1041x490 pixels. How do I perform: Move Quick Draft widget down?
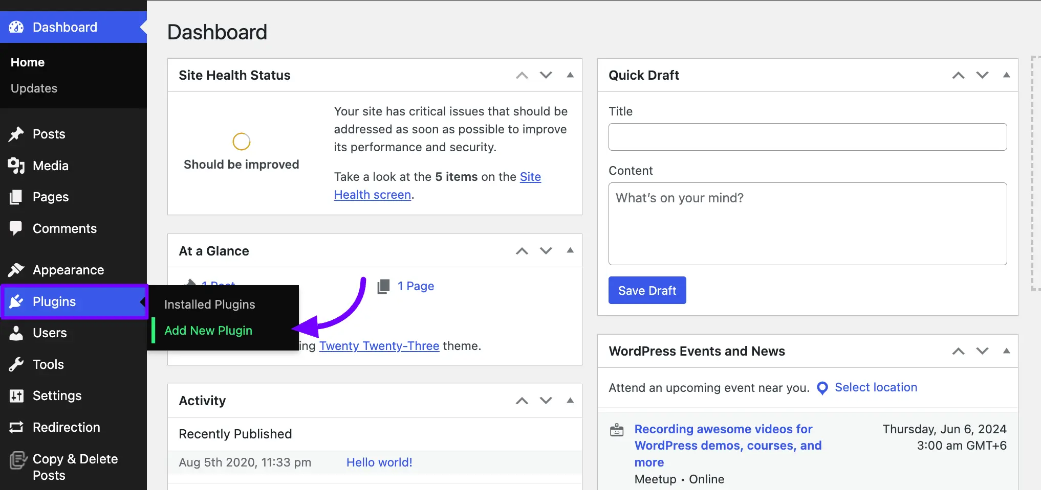point(983,75)
